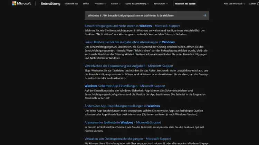Open the Office navigation item
The width and height of the screenshot is (259, 145).
point(86,4)
